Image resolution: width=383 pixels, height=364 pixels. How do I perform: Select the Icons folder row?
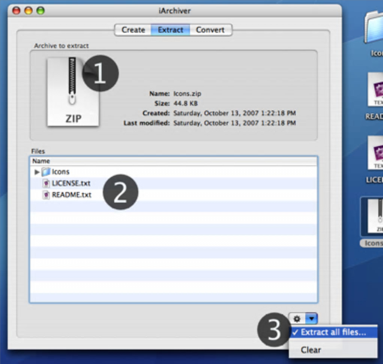(x=173, y=172)
